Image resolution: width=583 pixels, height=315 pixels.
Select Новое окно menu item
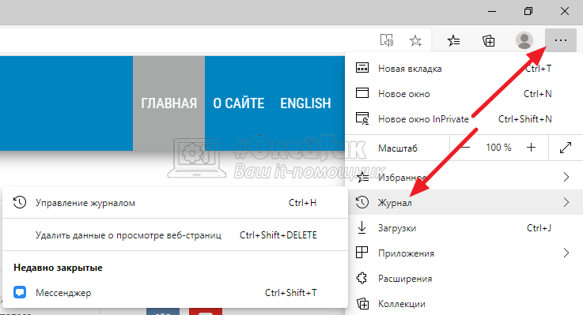click(x=464, y=93)
